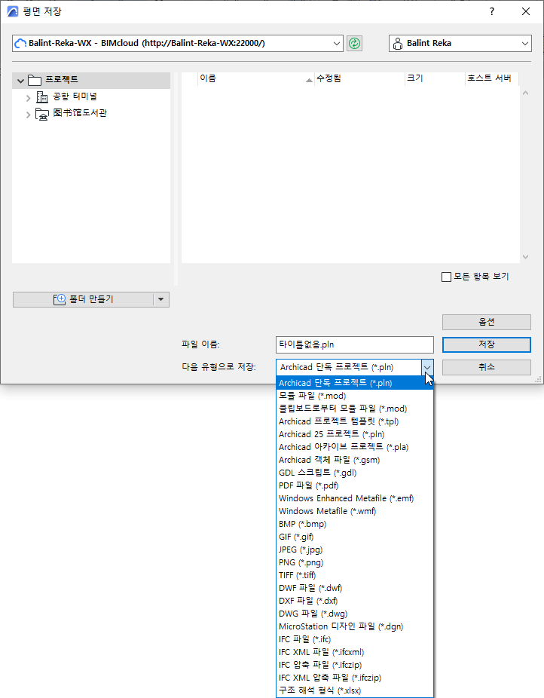This screenshot has height=698, width=544.
Task: Click the 파일 이름 input field
Action: point(355,345)
